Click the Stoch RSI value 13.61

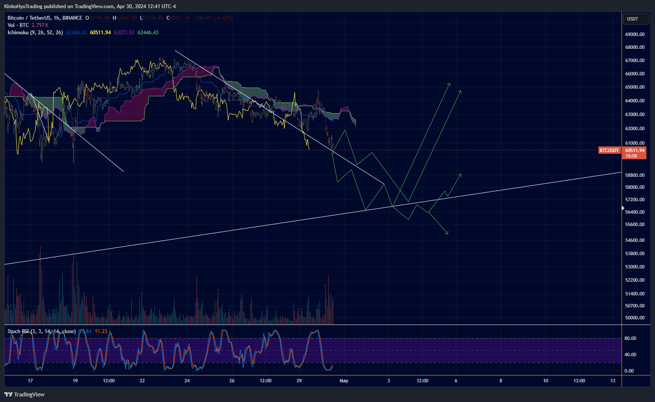point(85,331)
